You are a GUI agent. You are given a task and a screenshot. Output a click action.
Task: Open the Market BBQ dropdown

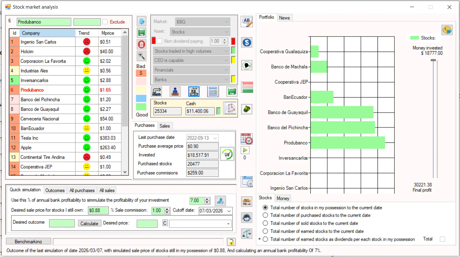pos(202,22)
